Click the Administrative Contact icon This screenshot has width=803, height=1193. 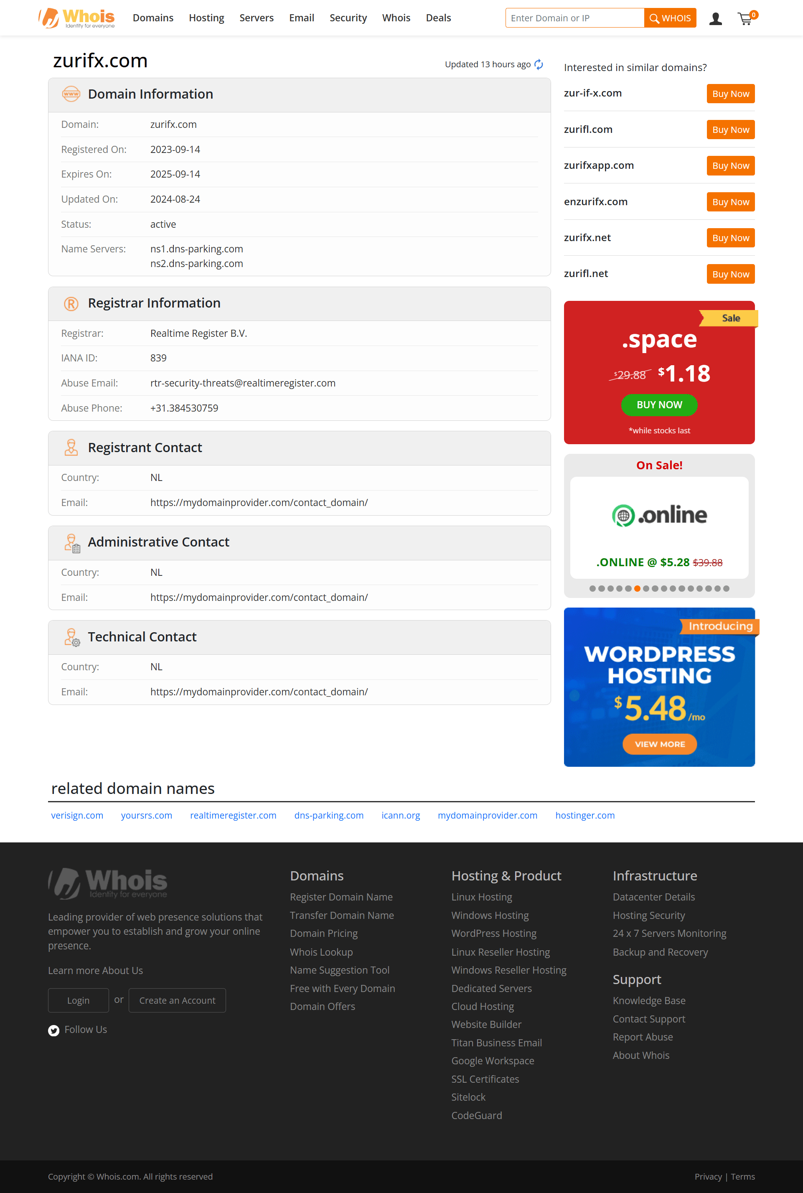(72, 543)
